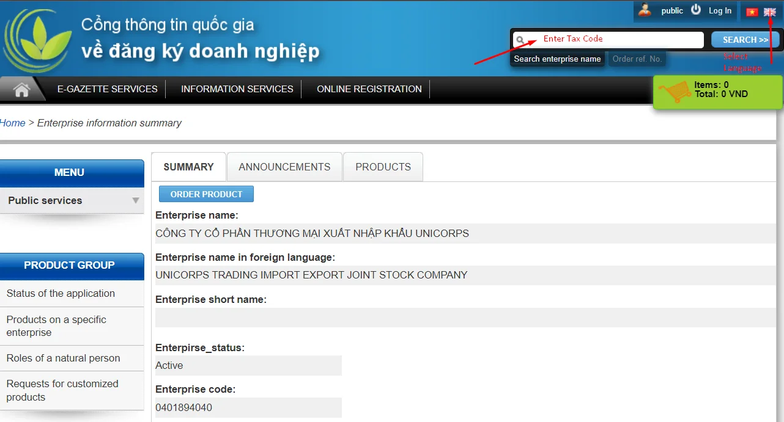Image resolution: width=784 pixels, height=422 pixels.
Task: Switch to the PRODUCTS tab
Action: point(383,167)
